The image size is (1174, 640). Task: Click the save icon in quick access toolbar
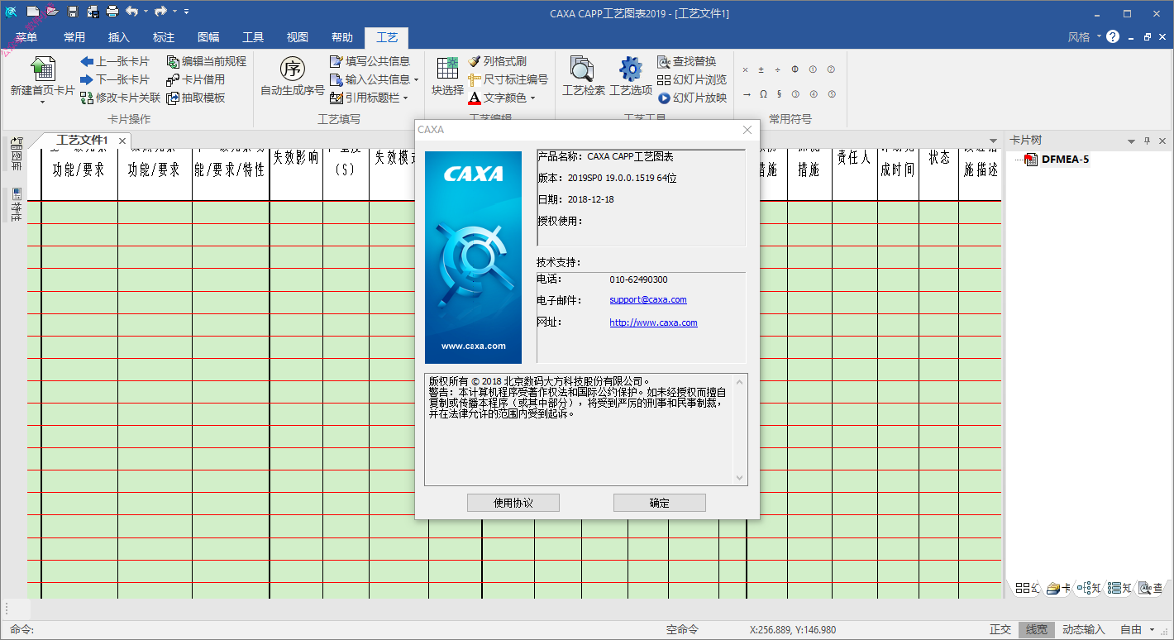(x=73, y=12)
